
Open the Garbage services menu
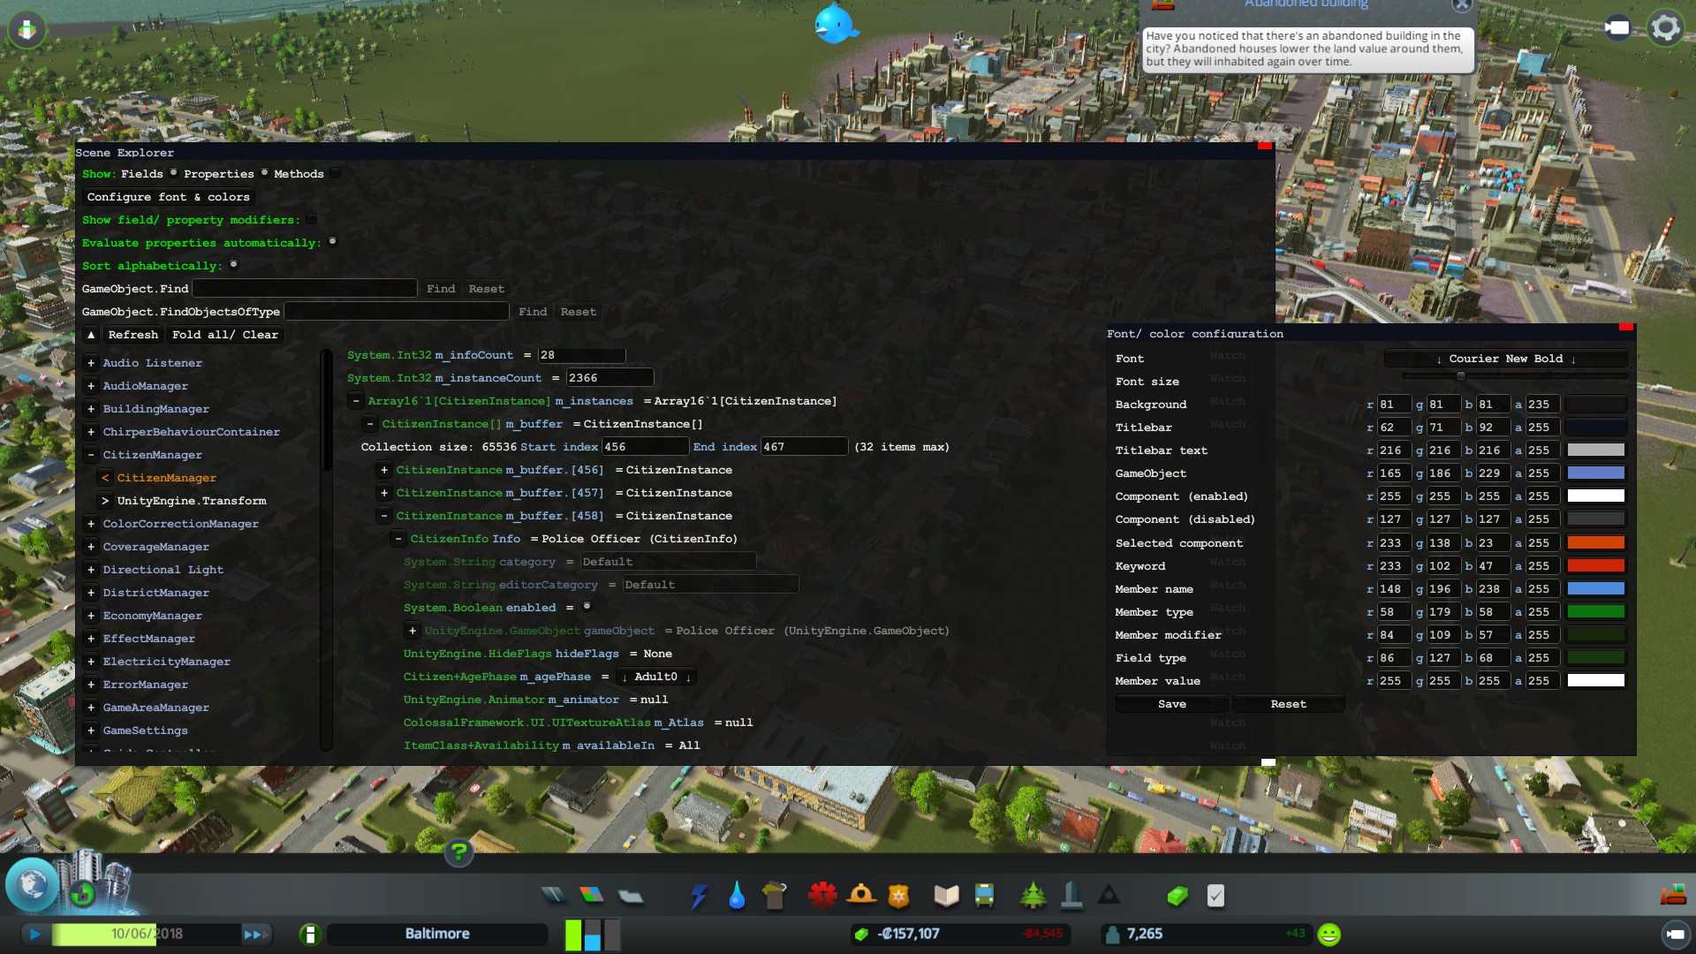[774, 896]
